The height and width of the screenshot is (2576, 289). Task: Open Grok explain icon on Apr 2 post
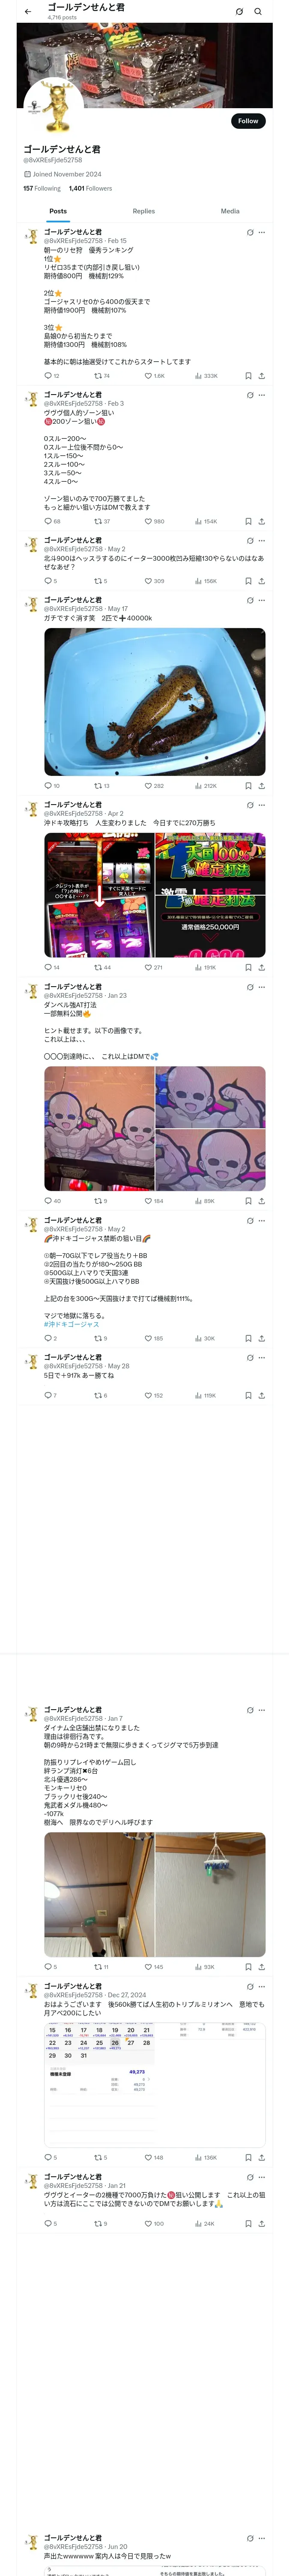pyautogui.click(x=250, y=805)
